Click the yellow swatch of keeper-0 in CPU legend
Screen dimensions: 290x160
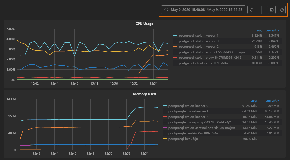pos(175,41)
